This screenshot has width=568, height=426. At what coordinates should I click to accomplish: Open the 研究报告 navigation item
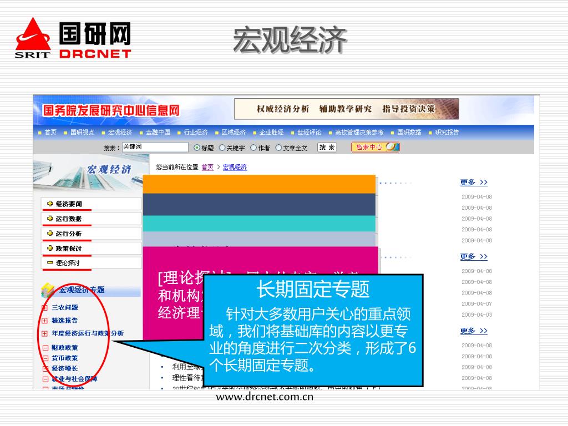click(x=447, y=132)
